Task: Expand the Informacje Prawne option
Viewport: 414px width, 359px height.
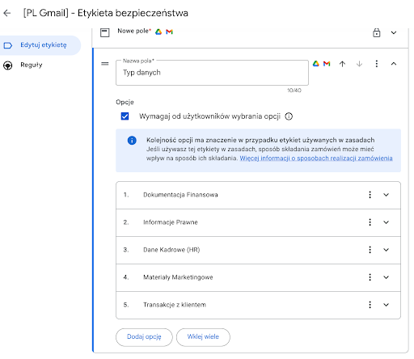Action: click(x=386, y=222)
